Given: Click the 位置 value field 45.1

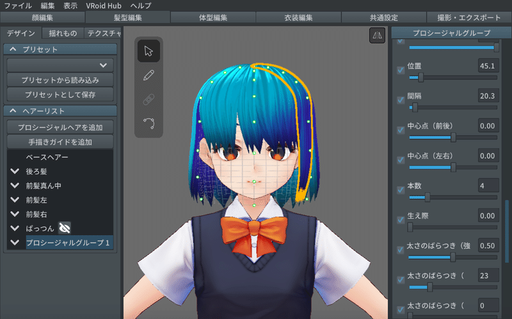Looking at the screenshot, I should [x=488, y=66].
